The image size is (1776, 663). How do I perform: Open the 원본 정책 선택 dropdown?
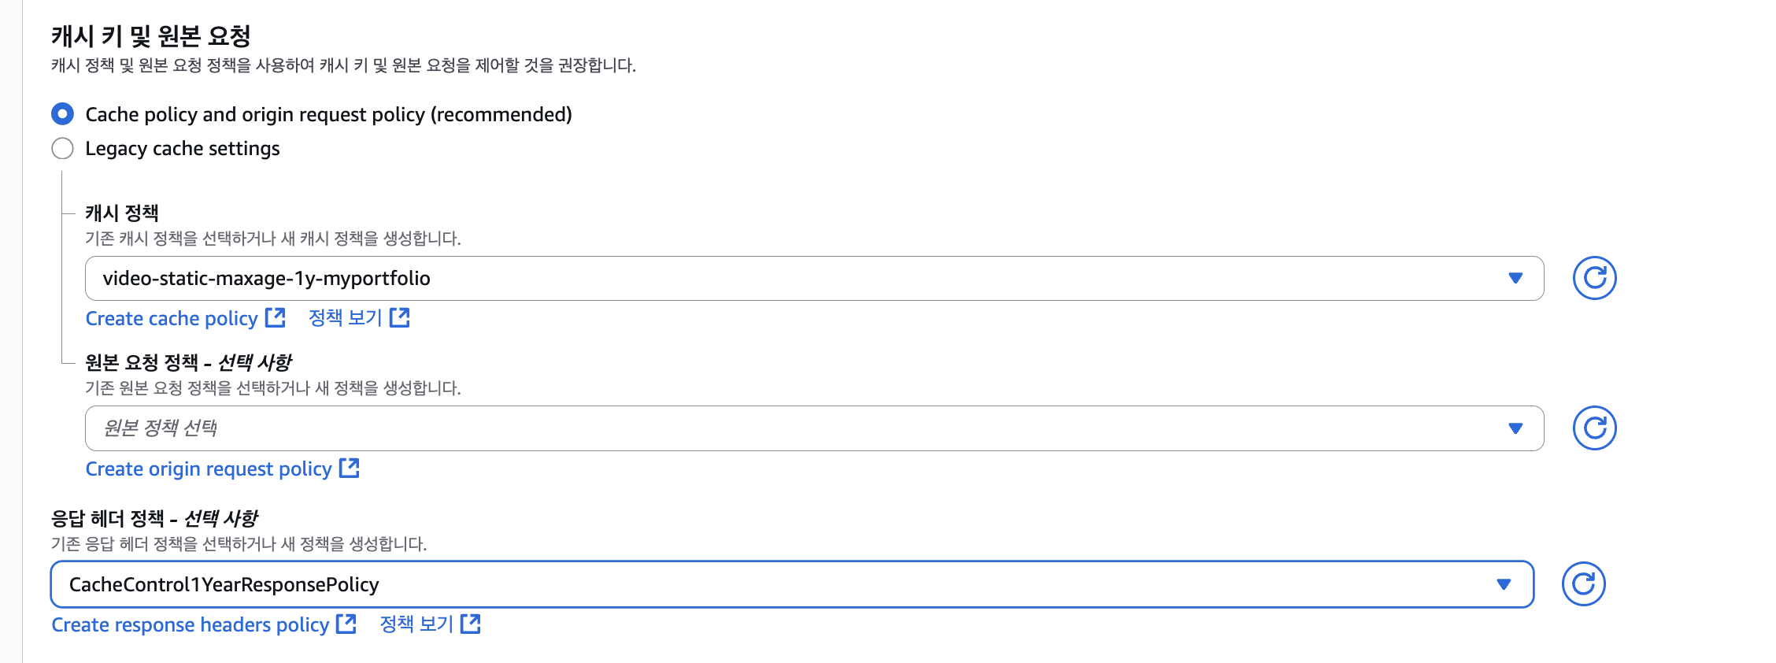[x=814, y=428]
